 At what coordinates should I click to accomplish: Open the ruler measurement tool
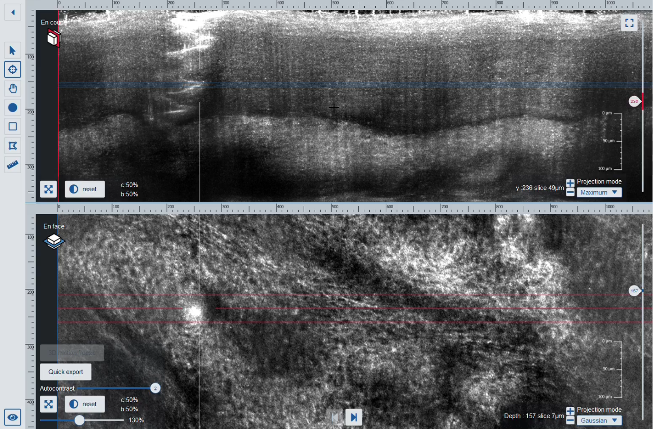click(x=13, y=164)
